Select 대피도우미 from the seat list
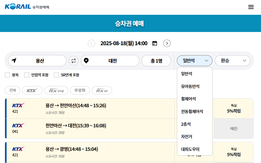 pyautogui.click(x=195, y=149)
